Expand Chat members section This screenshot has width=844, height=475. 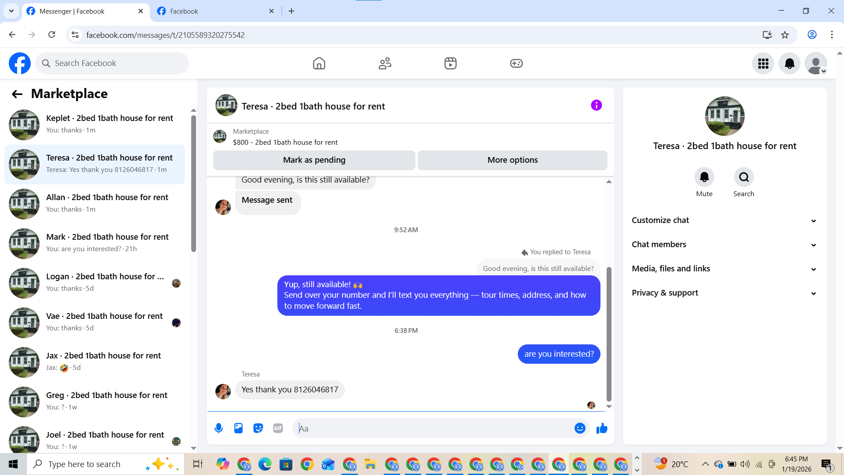[724, 245]
